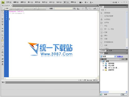Click the outdent code icon

click(x=3, y=61)
